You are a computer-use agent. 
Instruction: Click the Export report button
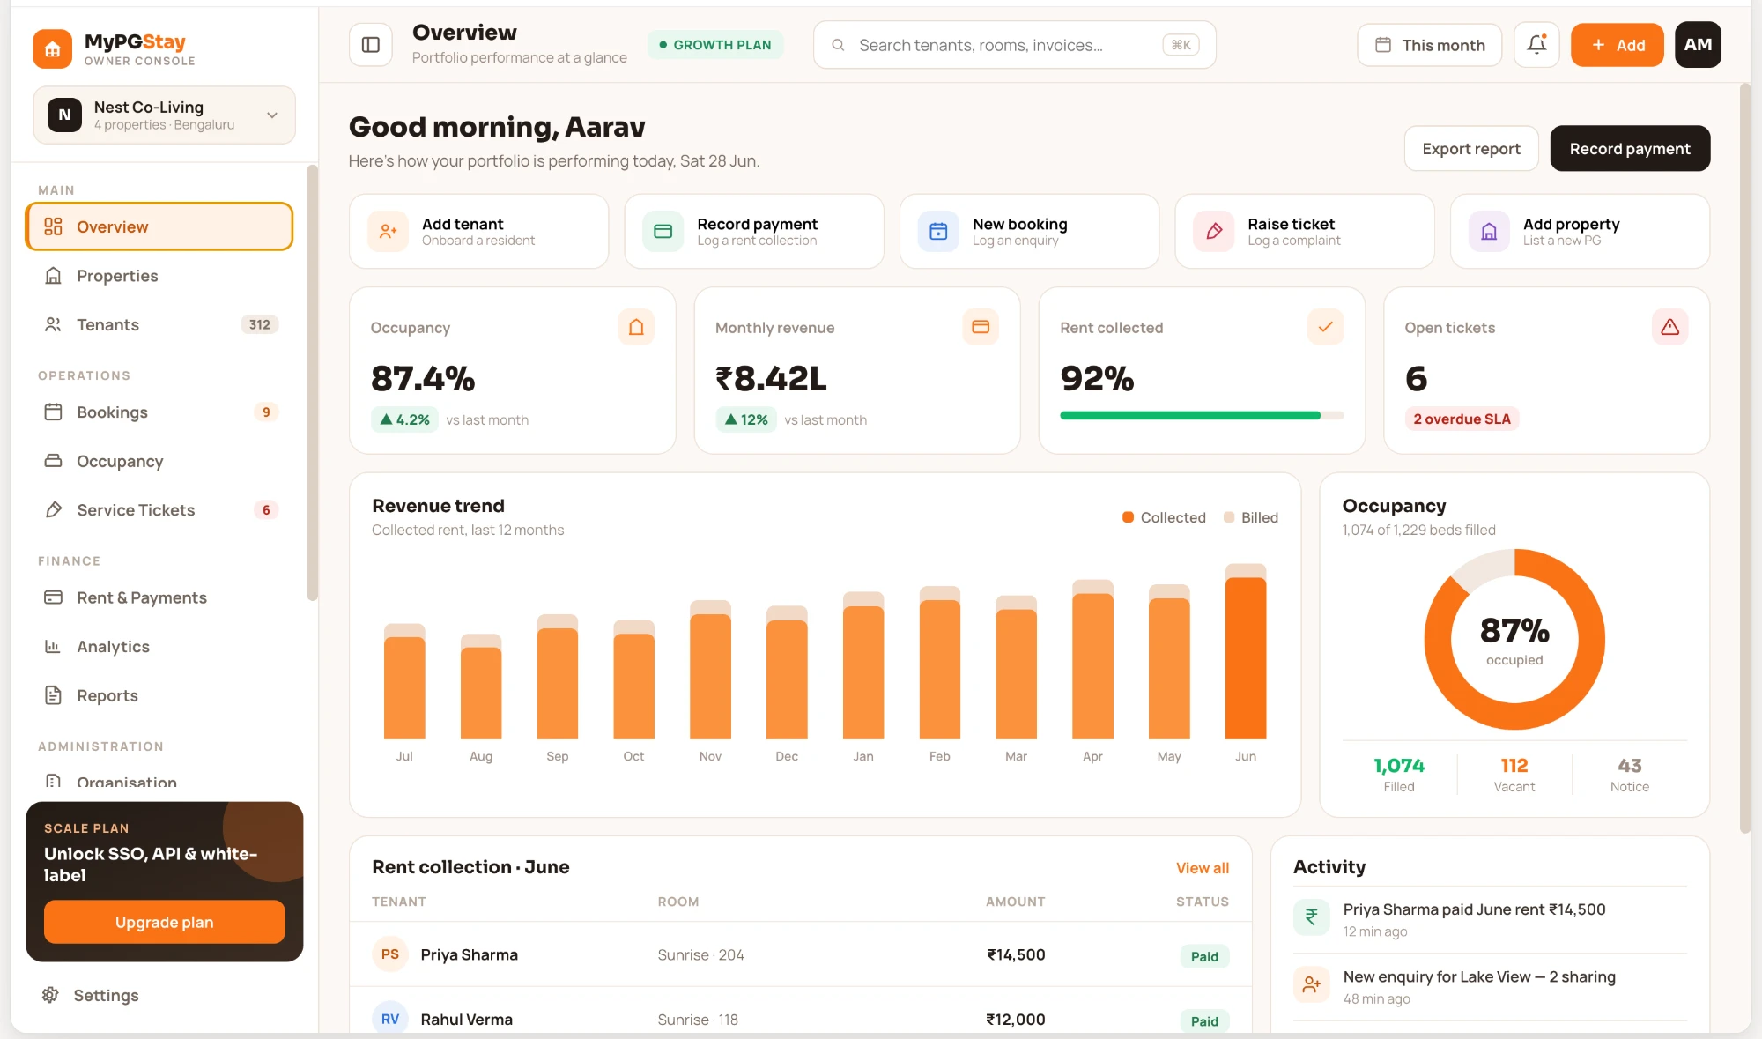click(1471, 148)
